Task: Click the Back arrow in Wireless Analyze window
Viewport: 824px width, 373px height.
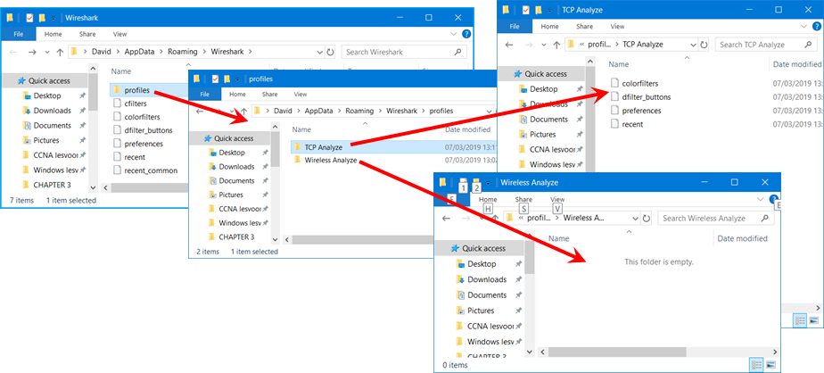Action: (447, 219)
